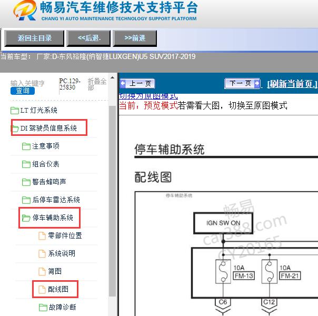Image resolution: width=318 pixels, height=316 pixels.
Task: Click the folder icon beside 后停车雷达系统
Action: (26, 200)
